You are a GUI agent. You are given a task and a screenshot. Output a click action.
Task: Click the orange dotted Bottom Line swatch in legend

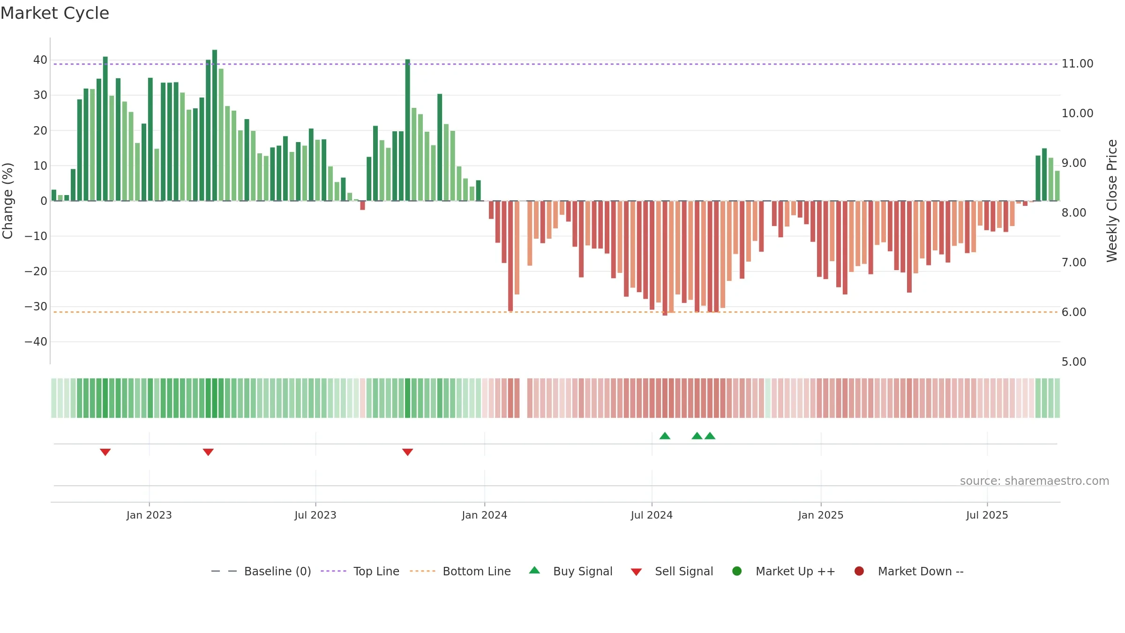point(422,571)
